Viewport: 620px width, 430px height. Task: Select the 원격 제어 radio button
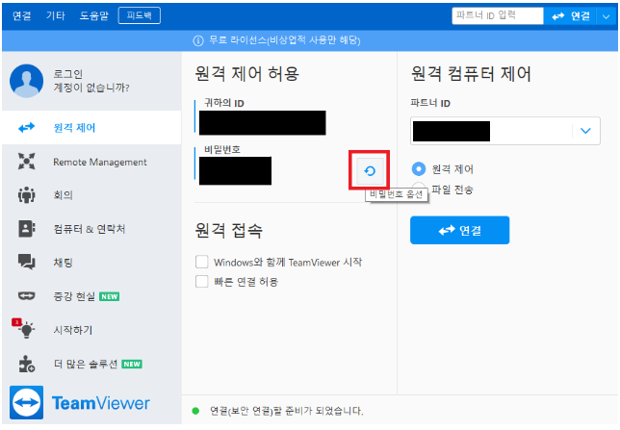(x=419, y=168)
